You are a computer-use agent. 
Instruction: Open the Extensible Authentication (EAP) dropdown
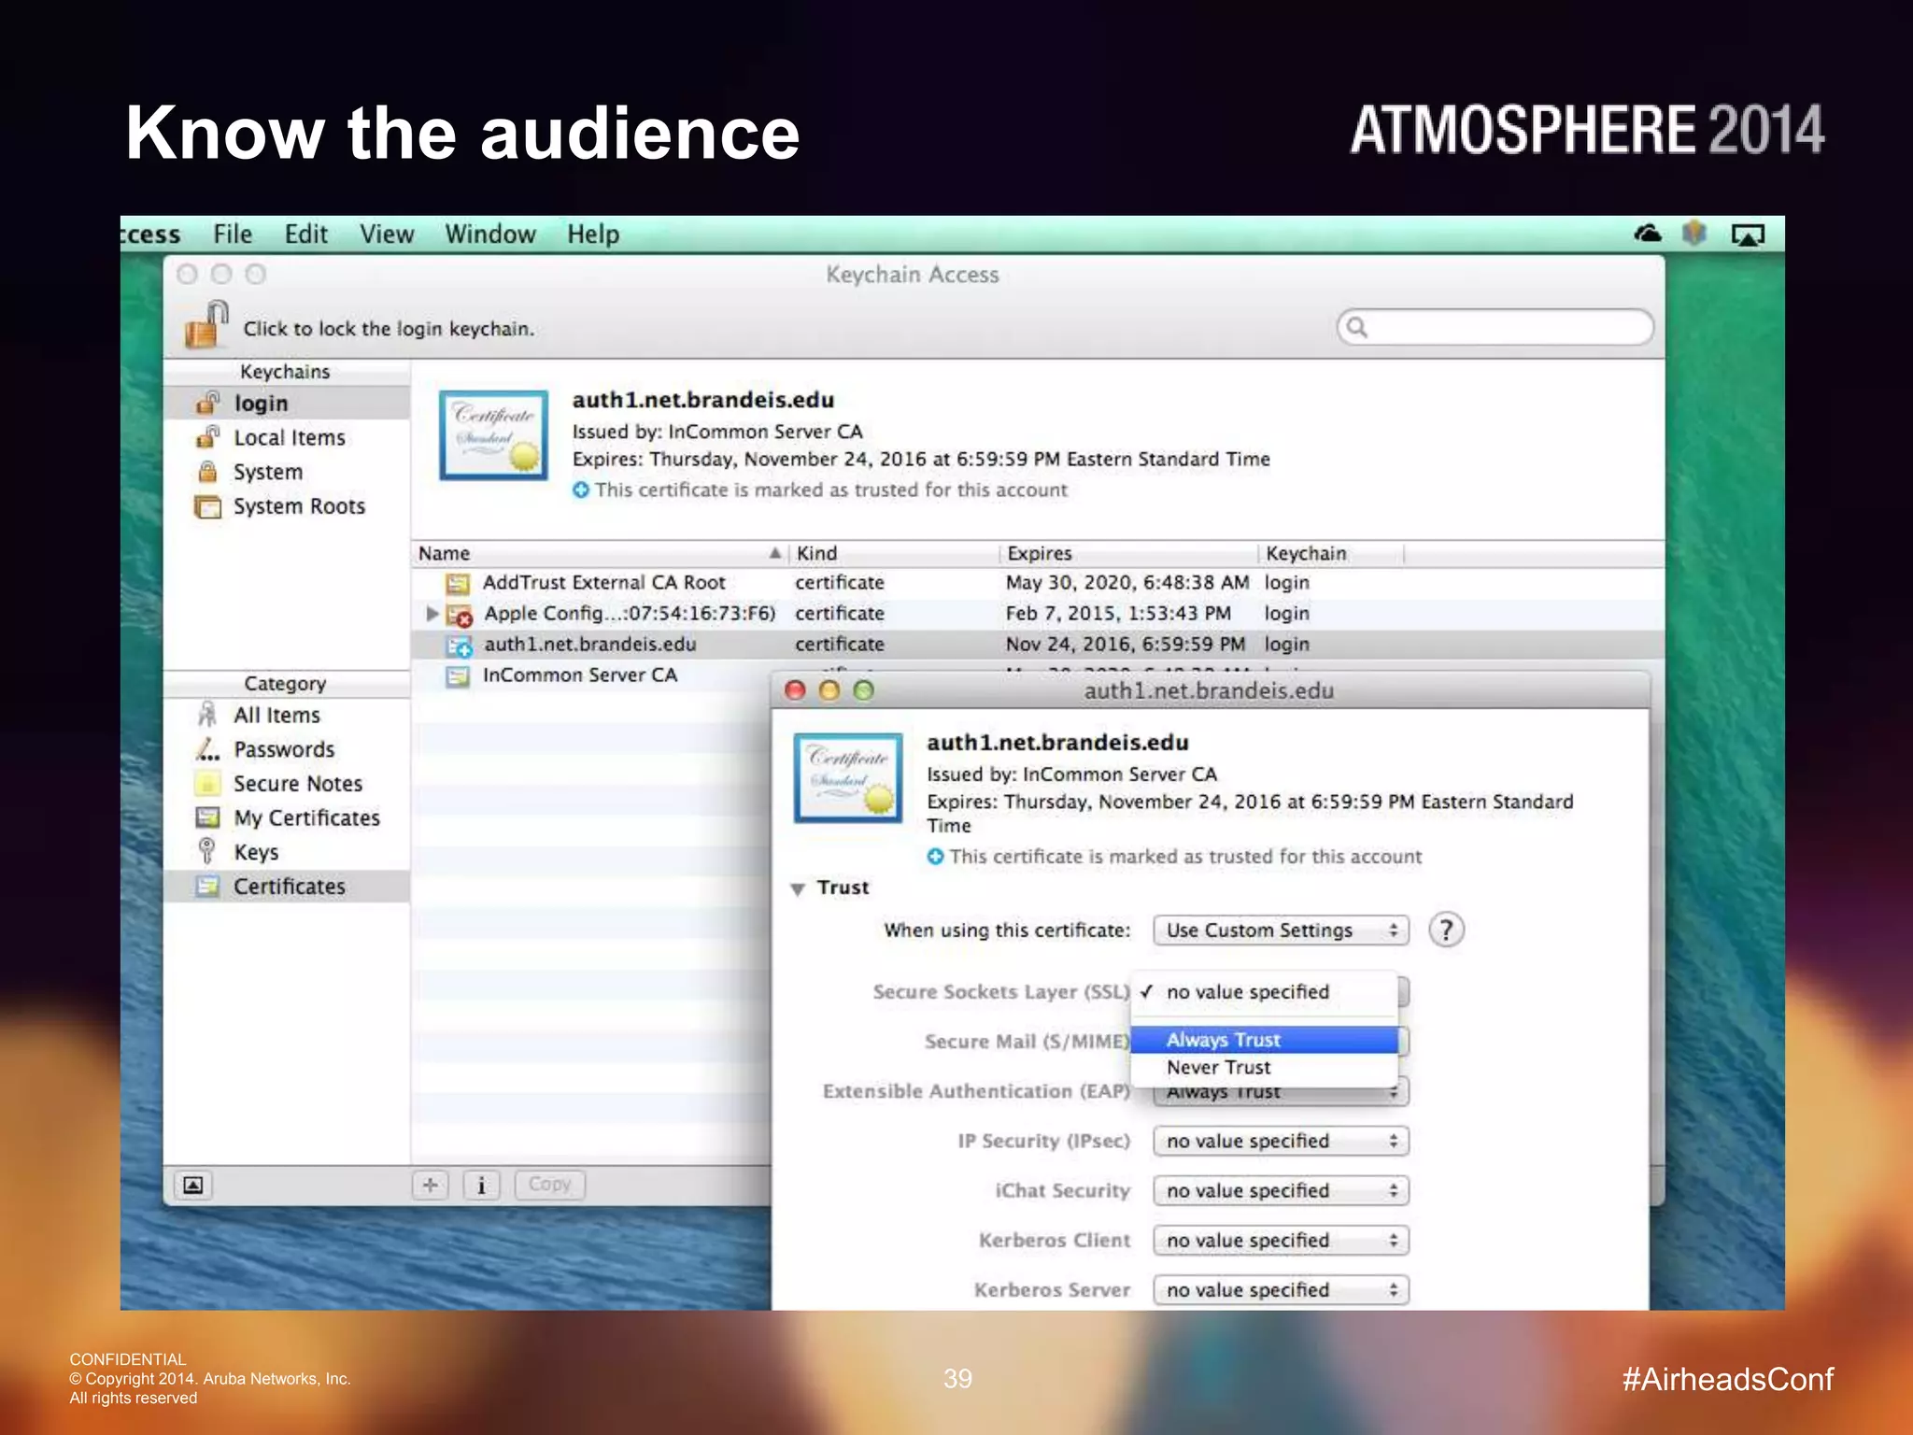pos(1281,1092)
